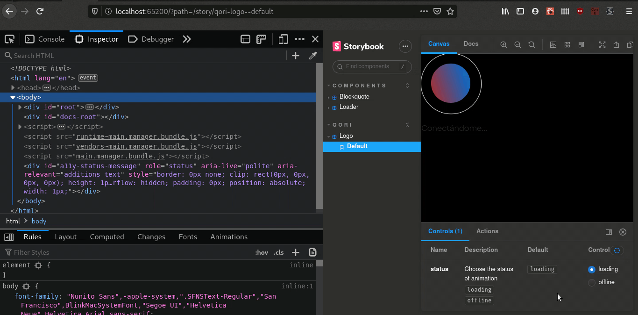Collapse the body node in Inspector
The image size is (638, 315).
[x=13, y=97]
